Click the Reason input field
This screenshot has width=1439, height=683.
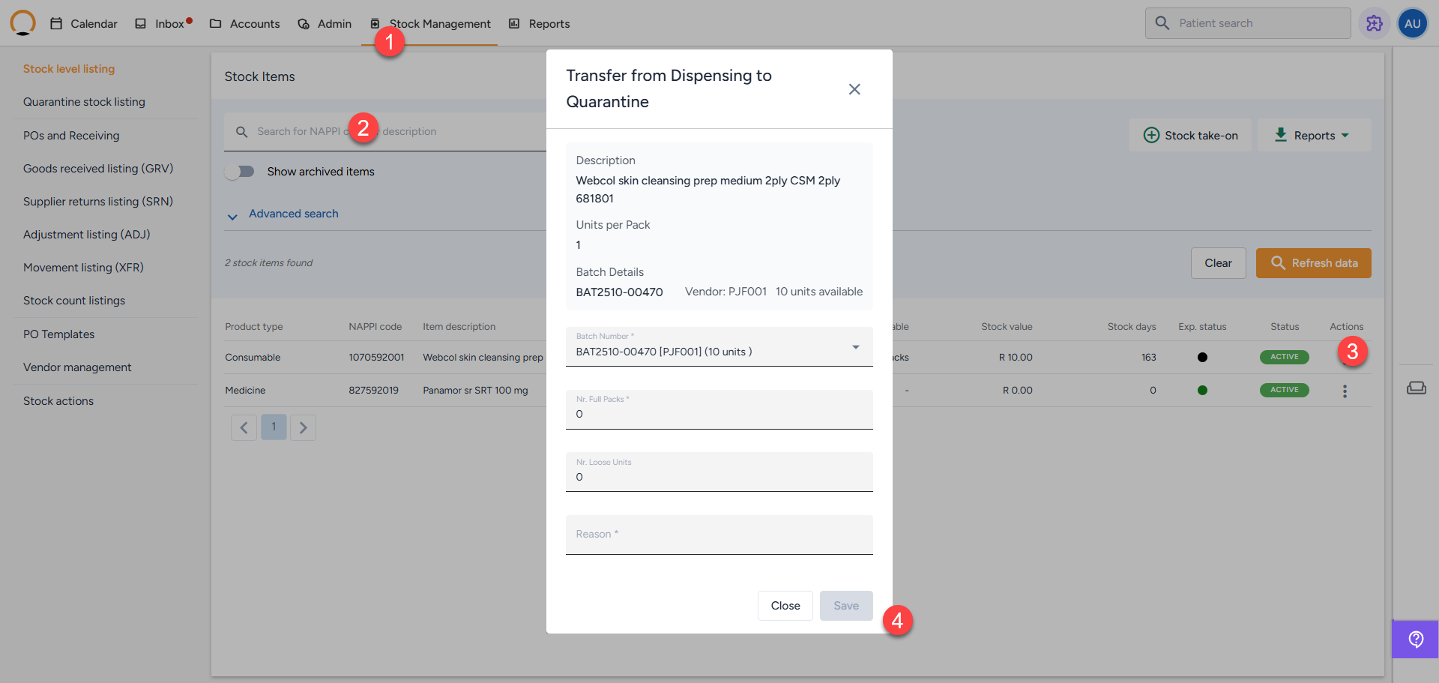click(x=719, y=535)
